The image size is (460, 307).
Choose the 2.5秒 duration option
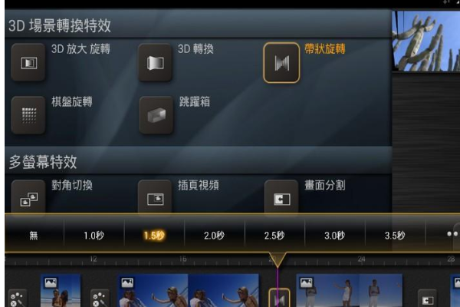pos(274,236)
